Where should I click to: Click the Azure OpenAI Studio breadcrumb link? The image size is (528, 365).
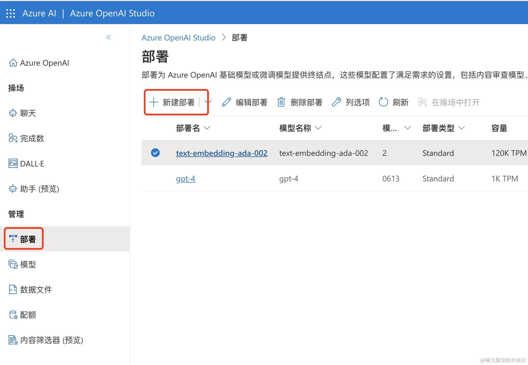coord(179,38)
